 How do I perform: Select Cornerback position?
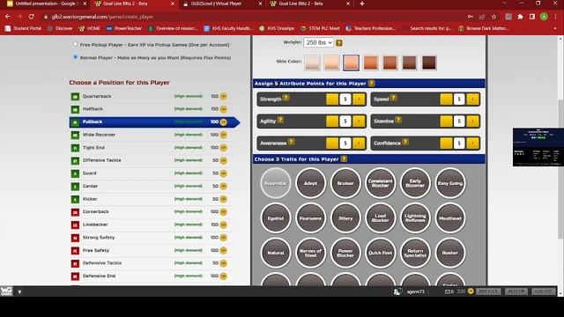point(151,211)
